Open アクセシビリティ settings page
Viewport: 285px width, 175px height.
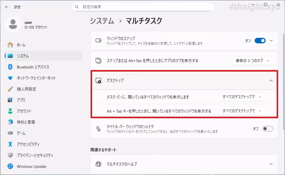43,144
